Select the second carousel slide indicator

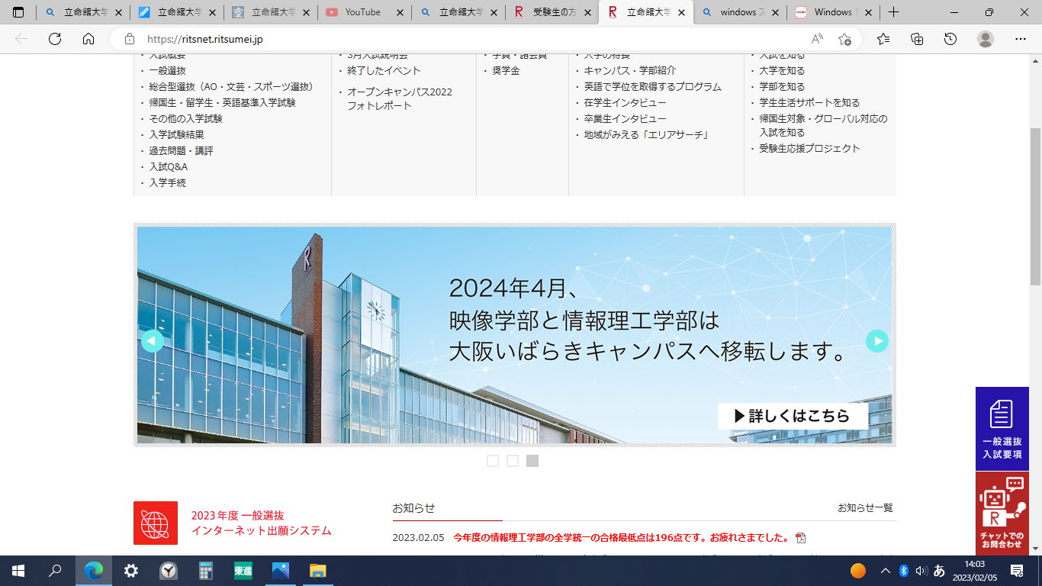(513, 461)
